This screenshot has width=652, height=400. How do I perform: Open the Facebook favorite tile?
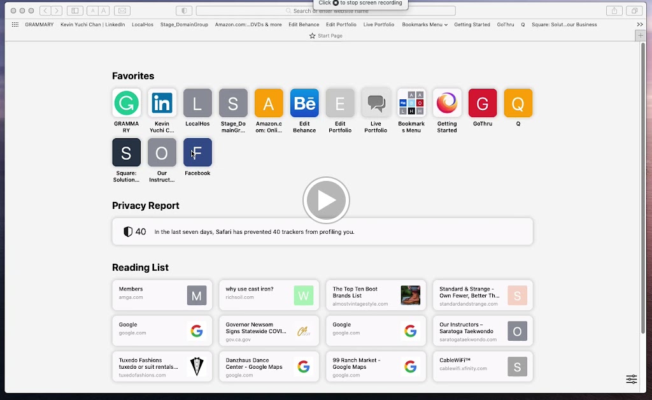tap(197, 152)
